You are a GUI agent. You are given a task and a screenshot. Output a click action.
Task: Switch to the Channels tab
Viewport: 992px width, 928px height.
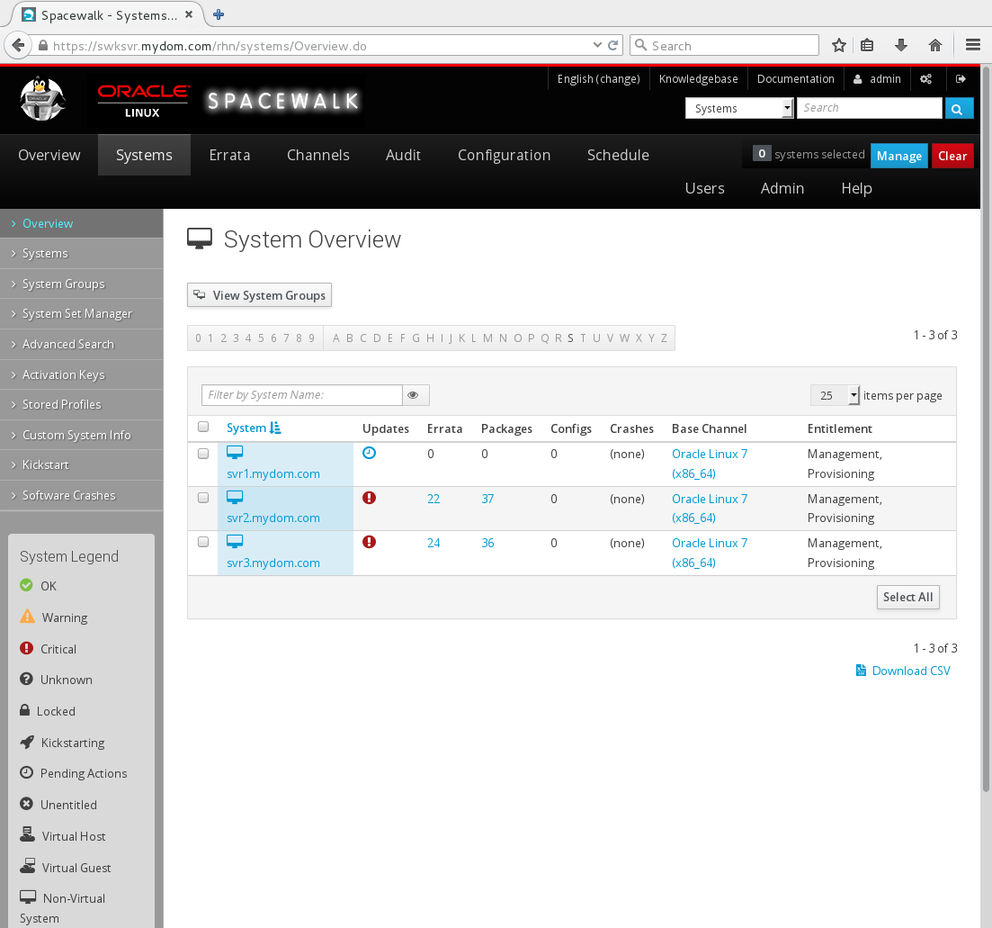317,155
